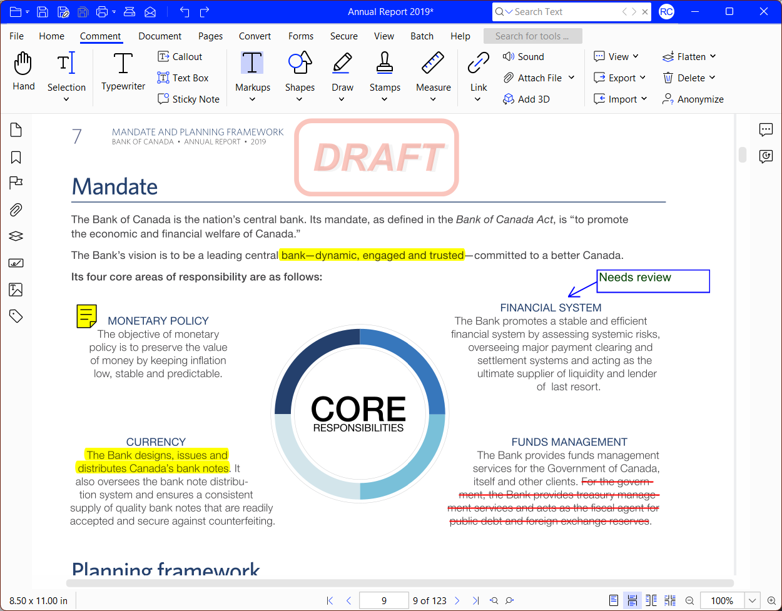Switch to the Forms ribbon tab
The width and height of the screenshot is (782, 611).
301,36
